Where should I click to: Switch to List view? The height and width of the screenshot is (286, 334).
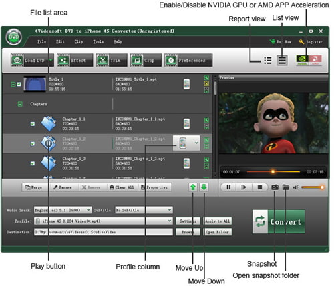click(x=282, y=61)
